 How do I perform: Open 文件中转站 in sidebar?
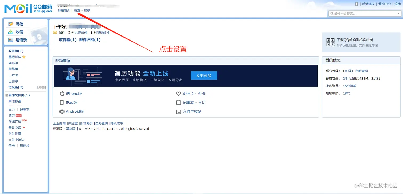[x=16, y=140]
